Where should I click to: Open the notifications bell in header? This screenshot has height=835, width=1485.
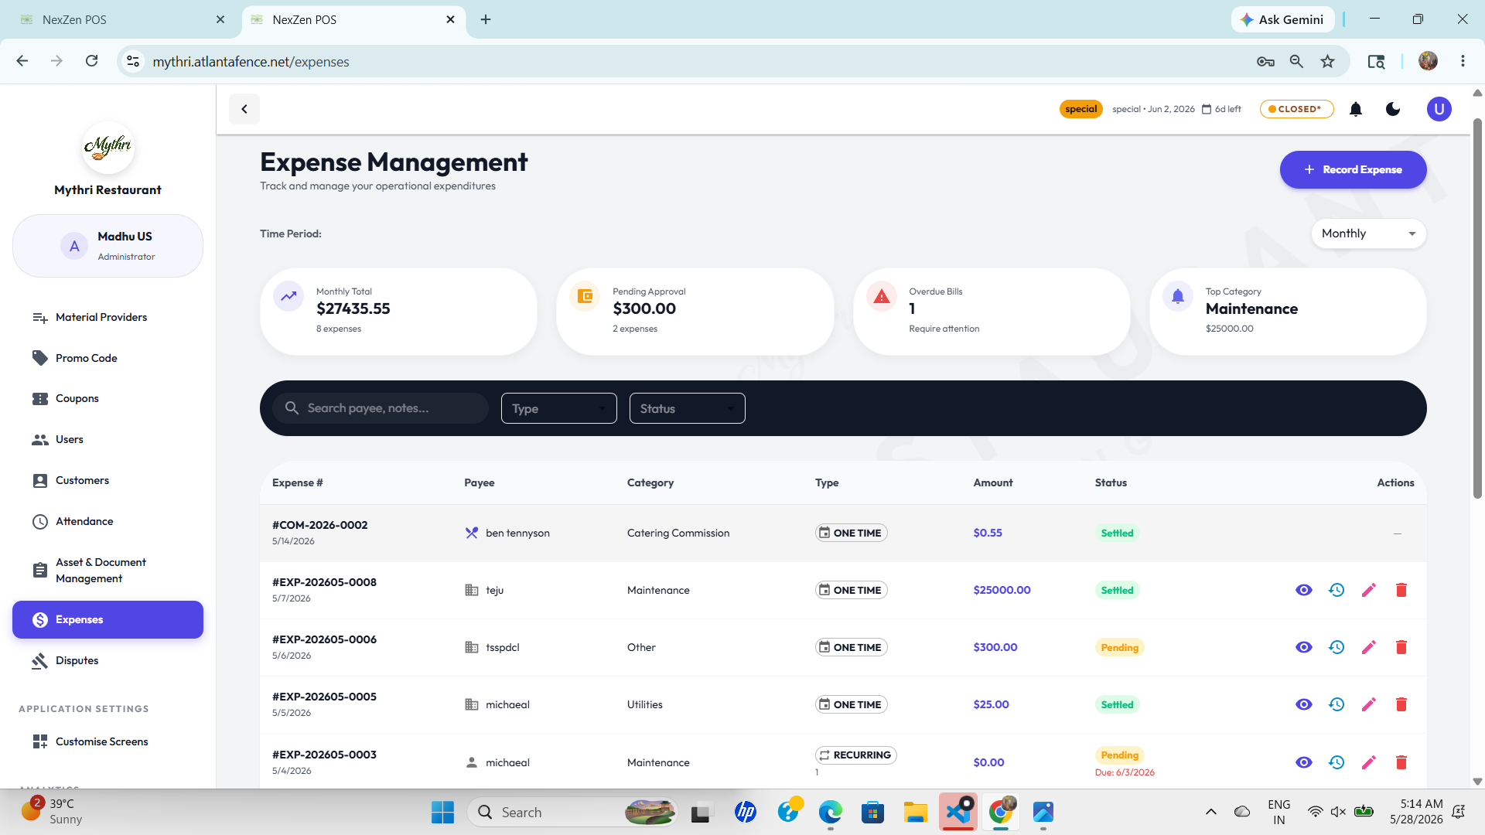[x=1356, y=109]
